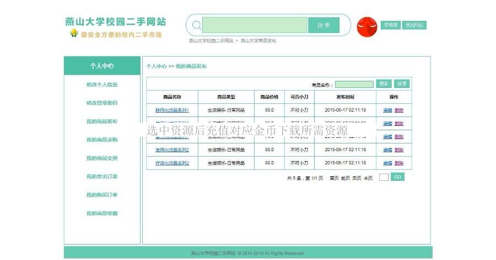Click the GO pagination button
Viewport: 496px width, 260px height.
coord(397,177)
